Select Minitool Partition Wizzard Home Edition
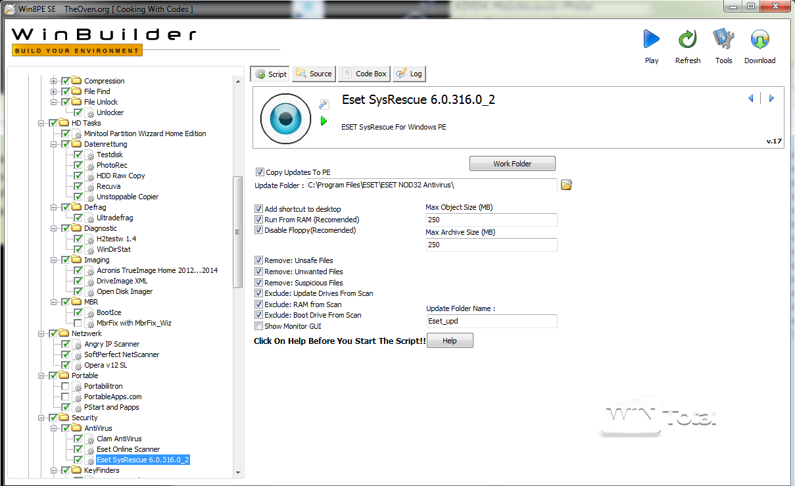Screen dimensions: 795x486 145,134
